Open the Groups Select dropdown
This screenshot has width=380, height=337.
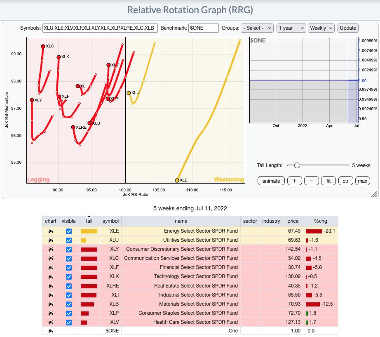(257, 28)
